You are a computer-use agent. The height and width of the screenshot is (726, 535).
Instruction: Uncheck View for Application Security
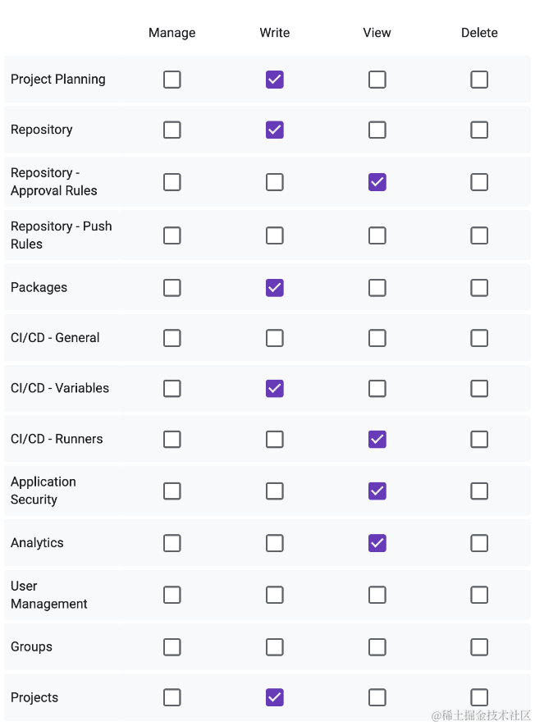377,491
